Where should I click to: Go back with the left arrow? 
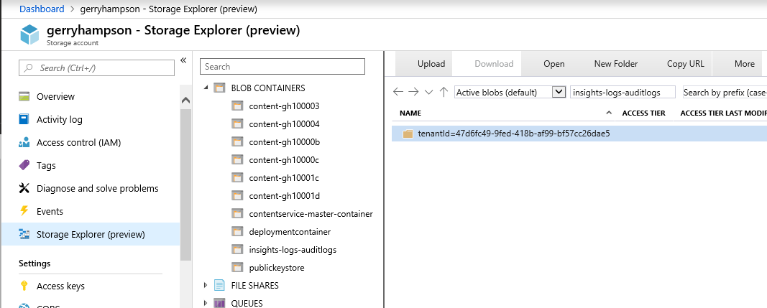[398, 92]
